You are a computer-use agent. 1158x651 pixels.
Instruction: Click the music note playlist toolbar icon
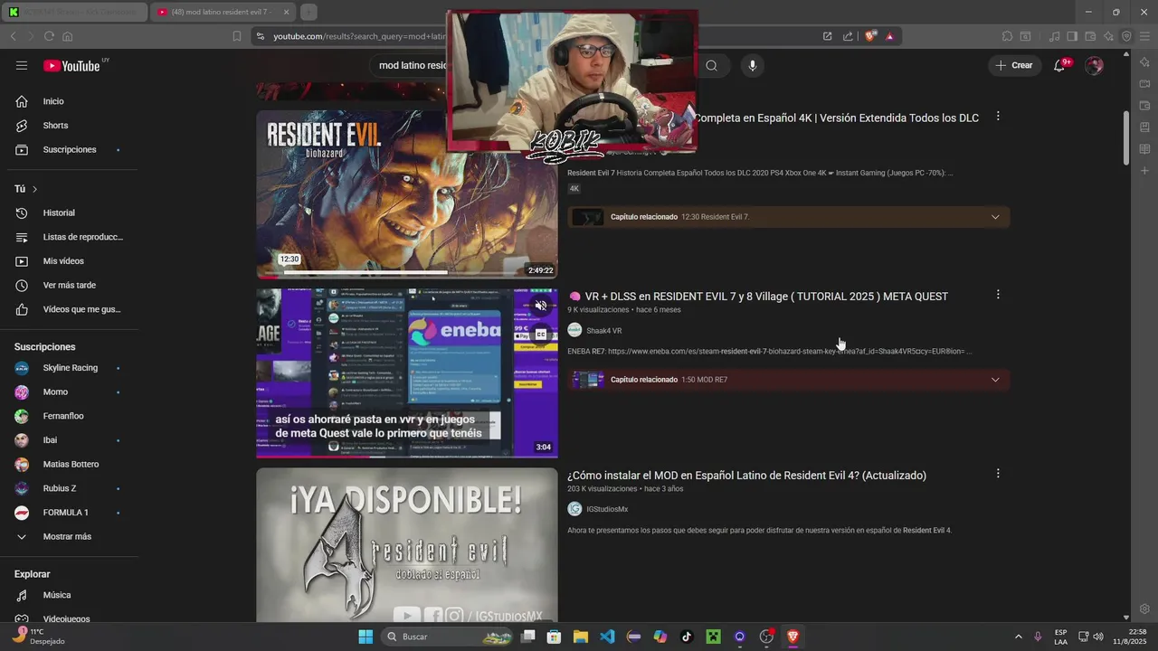(1054, 36)
